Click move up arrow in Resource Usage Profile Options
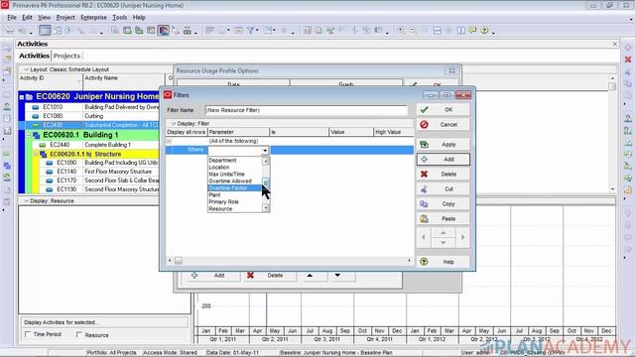Viewport: 635px width, 357px height. [310, 276]
